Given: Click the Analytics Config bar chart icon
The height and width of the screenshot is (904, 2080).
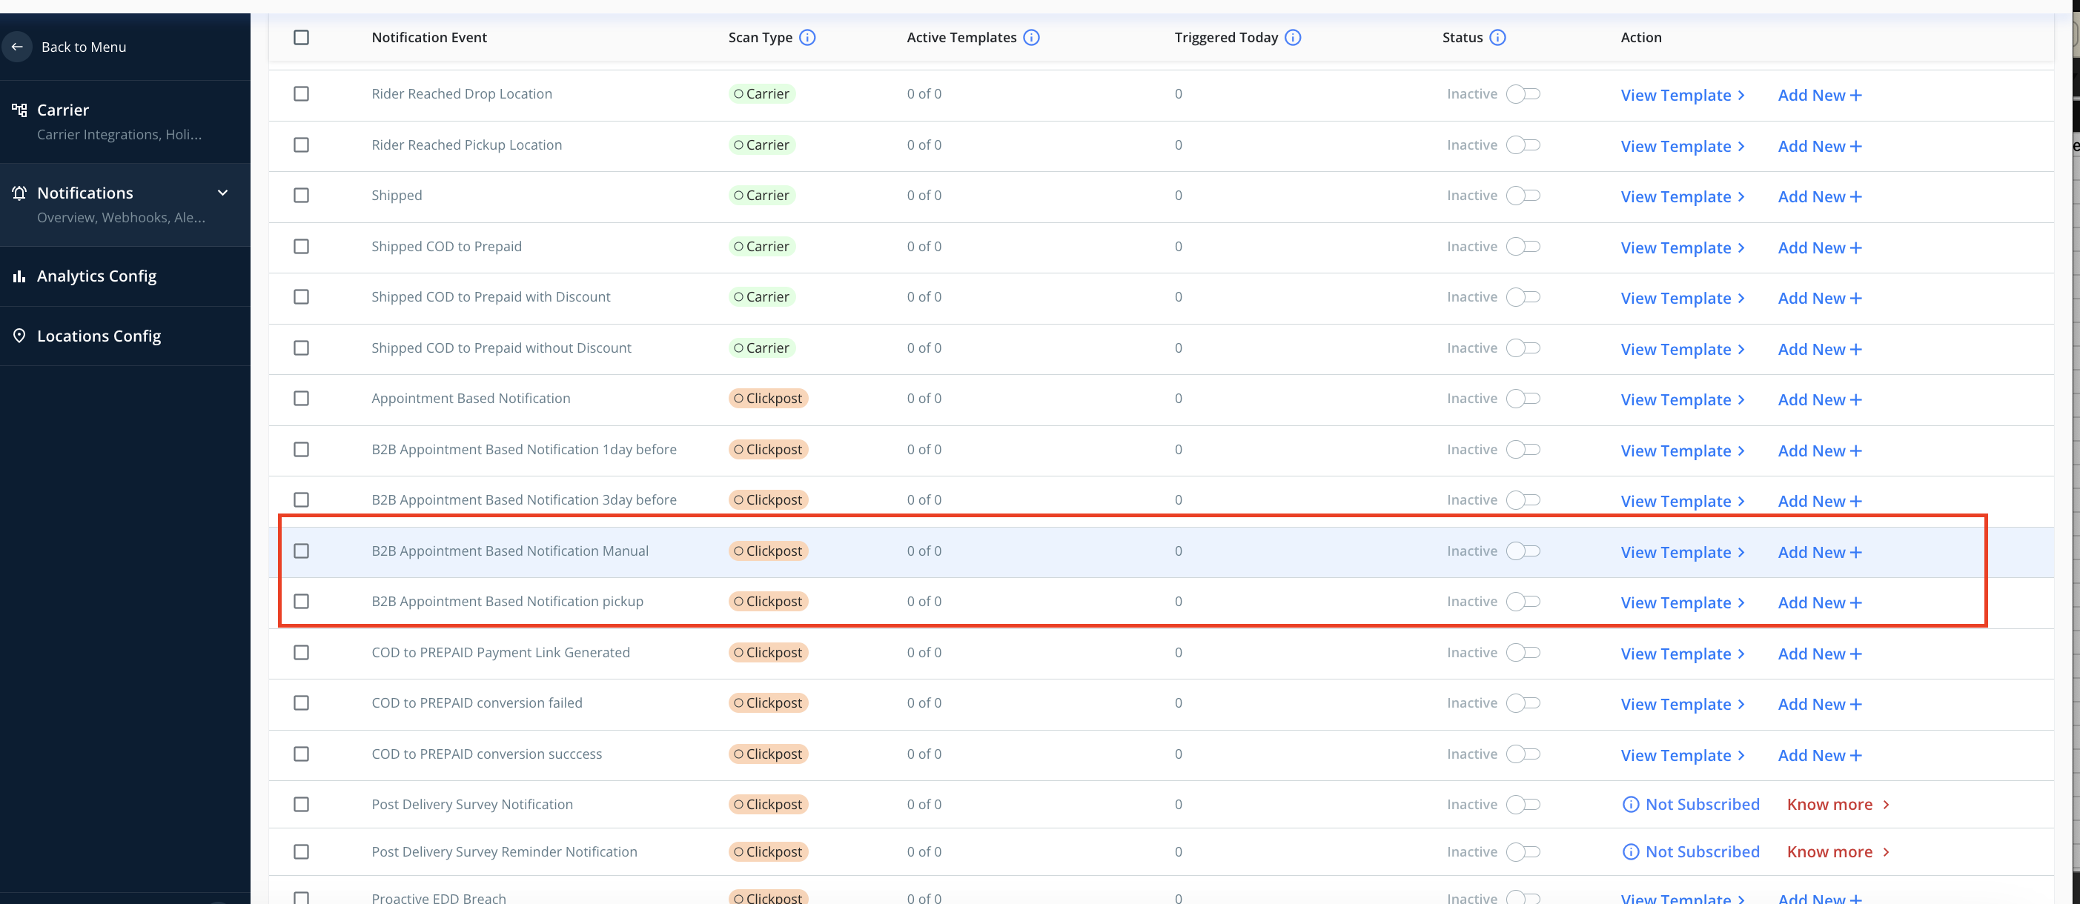Looking at the screenshot, I should 19,276.
